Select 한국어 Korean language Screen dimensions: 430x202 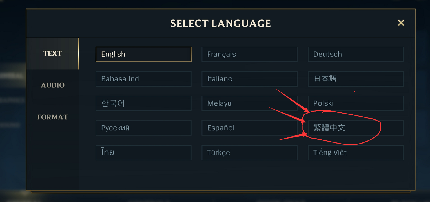pyautogui.click(x=143, y=103)
